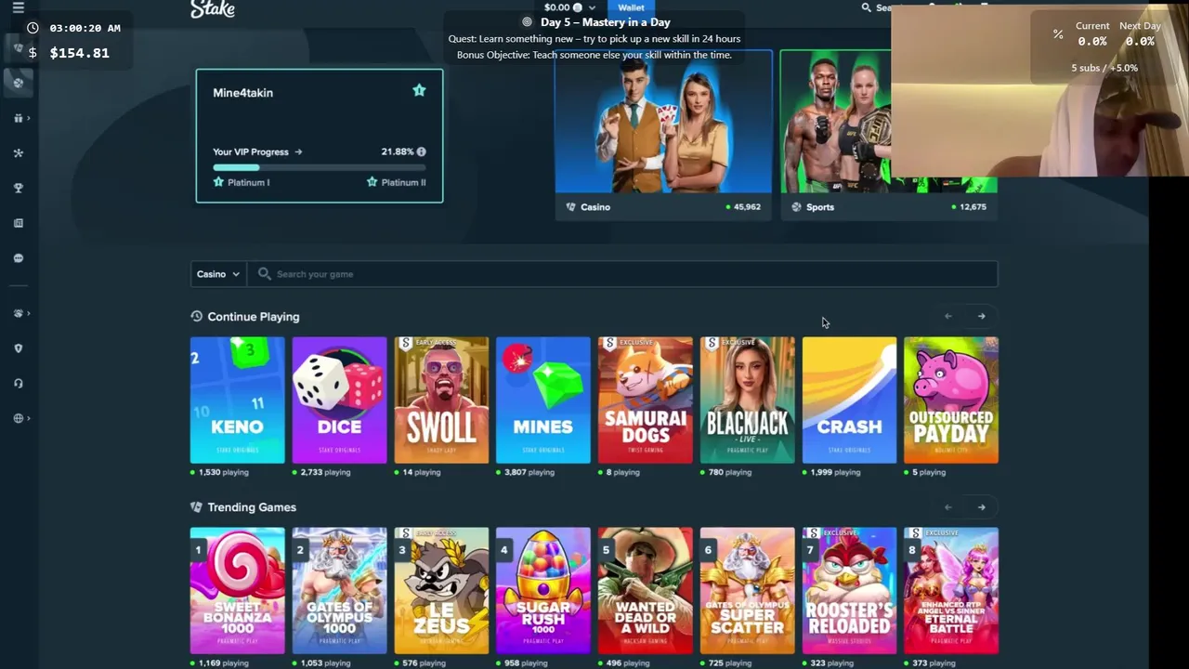Click the Mine4takin favorite star icon
Viewport: 1189px width, 669px height.
click(419, 90)
